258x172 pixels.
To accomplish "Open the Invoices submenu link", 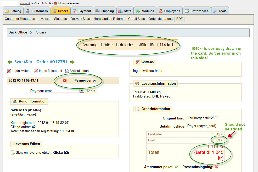I will pos(44,19).
